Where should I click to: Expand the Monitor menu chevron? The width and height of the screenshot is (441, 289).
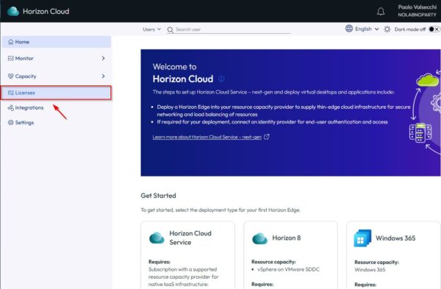103,58
